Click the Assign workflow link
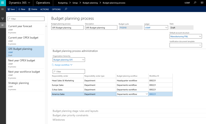This screenshot has width=206, height=124. tap(62, 65)
